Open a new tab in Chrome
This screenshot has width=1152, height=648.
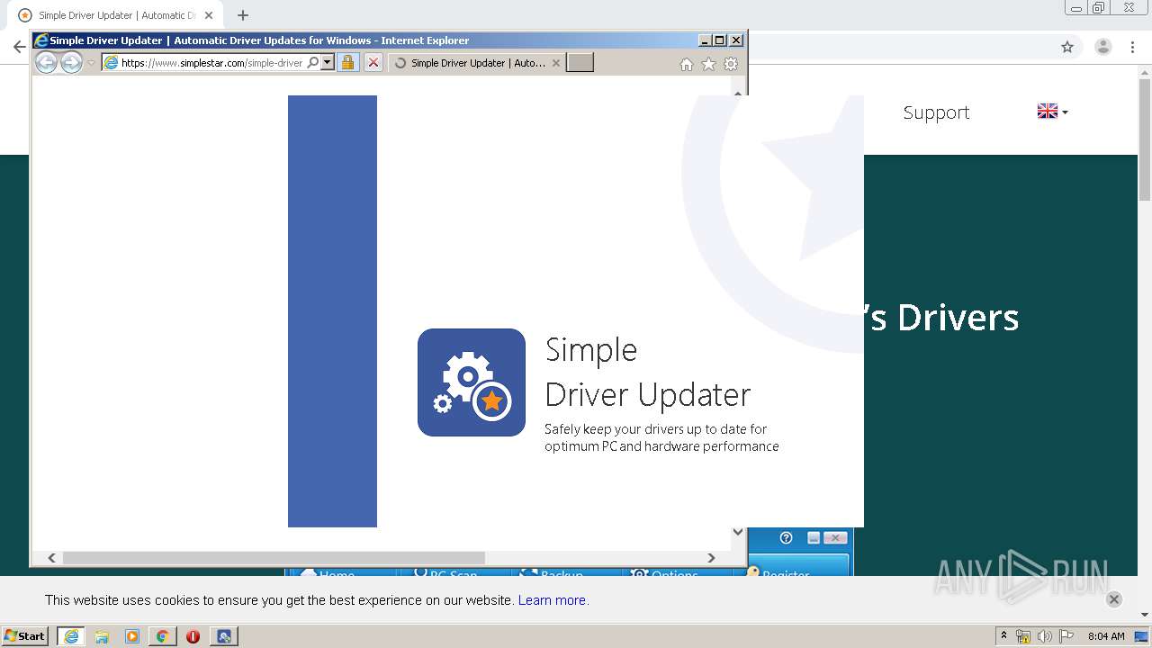point(243,15)
